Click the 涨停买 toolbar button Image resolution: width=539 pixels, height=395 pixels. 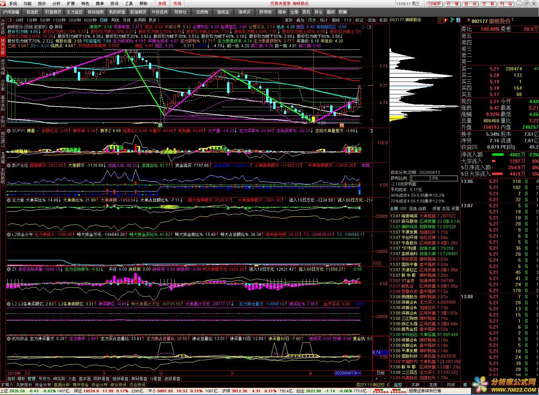click(245, 12)
